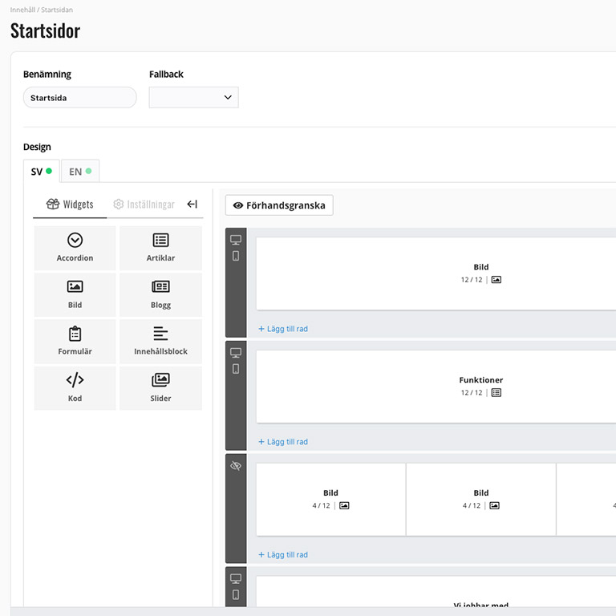Open the Inställningar tab
The width and height of the screenshot is (616, 616).
[x=144, y=205]
